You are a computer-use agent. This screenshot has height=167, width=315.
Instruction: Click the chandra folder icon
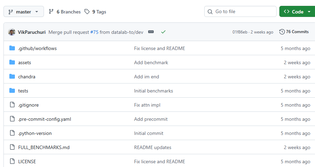(12, 76)
